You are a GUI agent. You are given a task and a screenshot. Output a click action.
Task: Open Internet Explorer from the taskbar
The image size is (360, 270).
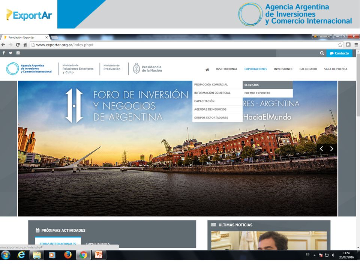(x=21, y=255)
